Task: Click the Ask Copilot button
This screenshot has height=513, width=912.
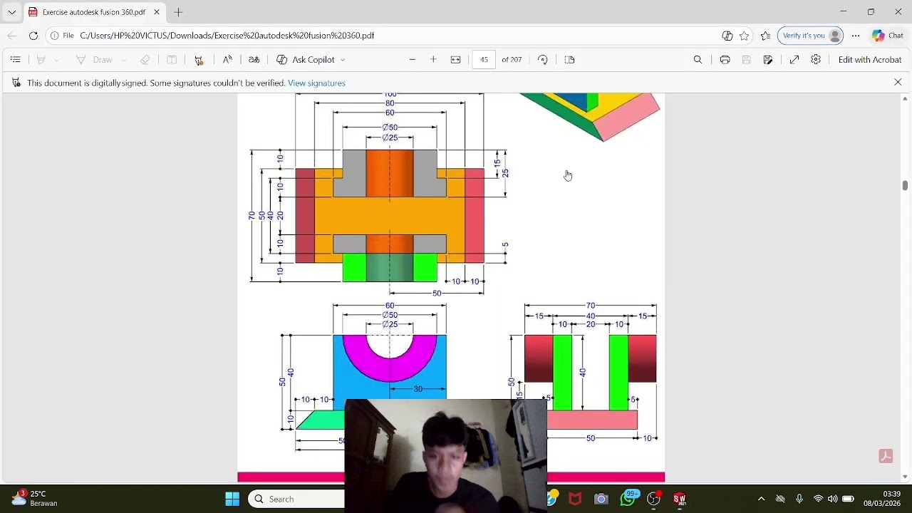Action: [x=305, y=60]
